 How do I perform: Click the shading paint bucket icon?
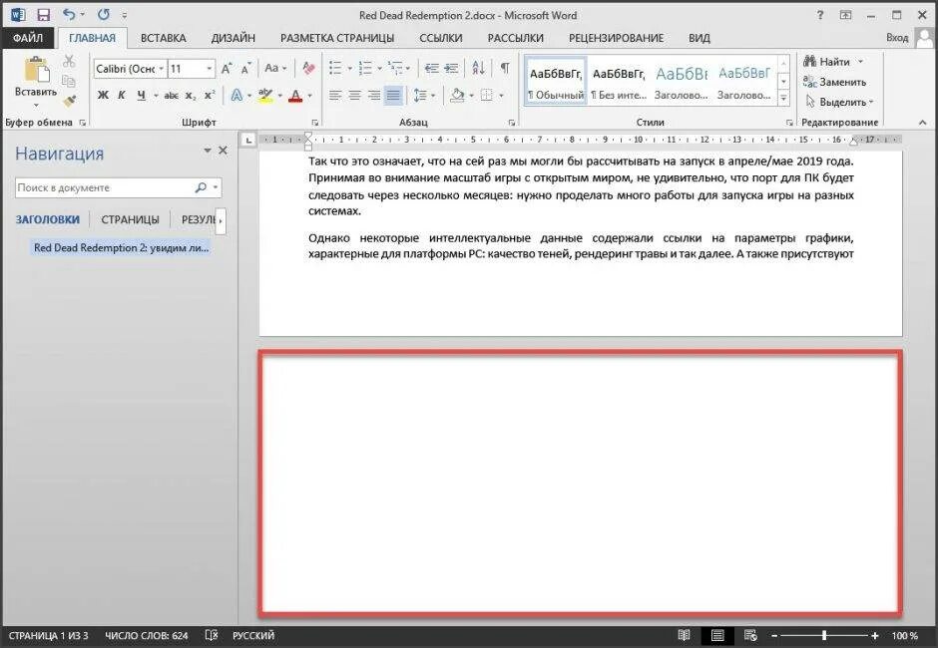pos(457,96)
